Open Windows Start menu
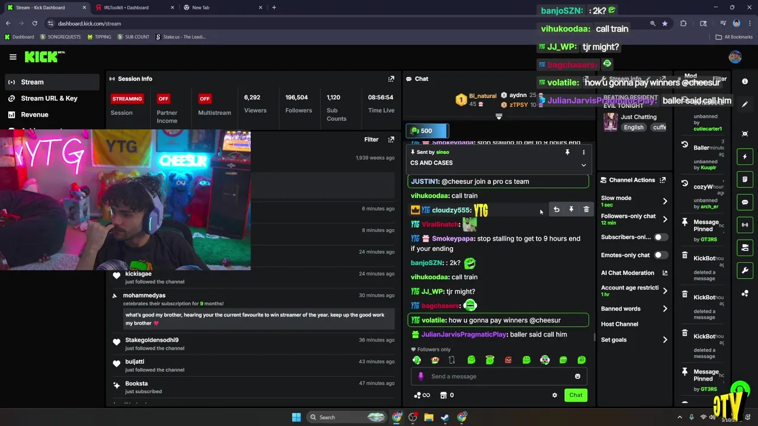This screenshot has height=426, width=758. 296,417
